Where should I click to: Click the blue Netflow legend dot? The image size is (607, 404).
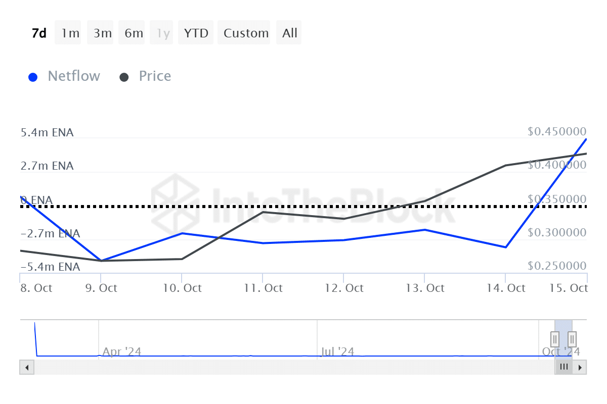pos(33,76)
